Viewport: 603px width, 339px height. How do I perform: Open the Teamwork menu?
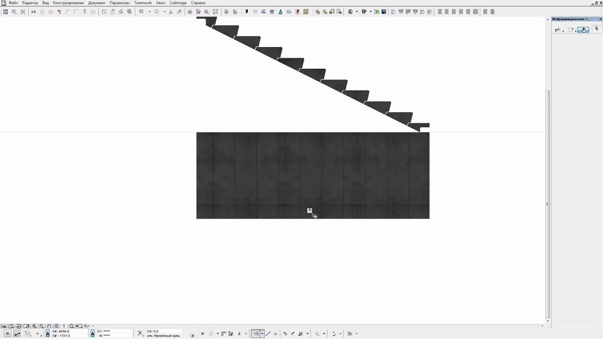[x=143, y=3]
